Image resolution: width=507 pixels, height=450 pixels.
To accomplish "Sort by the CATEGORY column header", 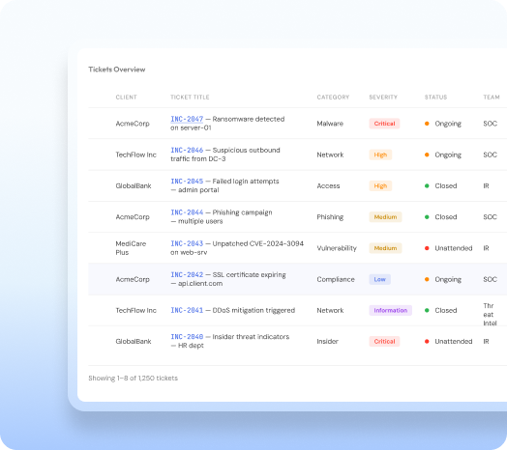I will click(x=333, y=98).
